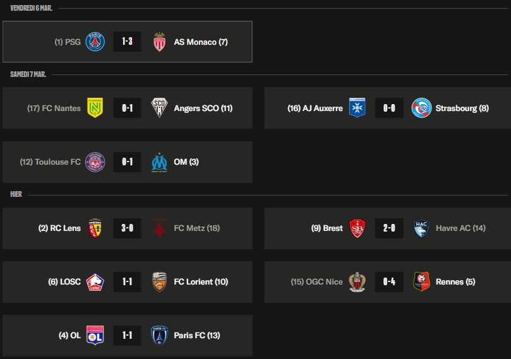Click the Toulouse FC purple crest

click(95, 162)
